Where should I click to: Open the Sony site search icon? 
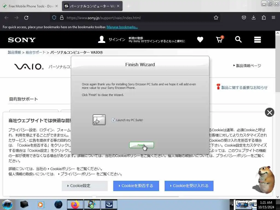coord(238,39)
